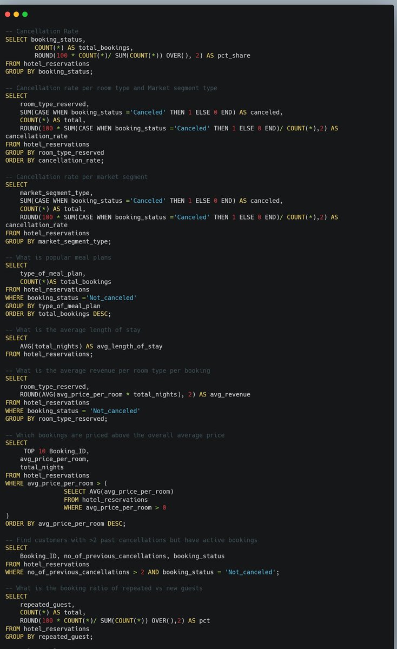Click the line 'WHERE avg_price_per_room > ('

(57, 484)
